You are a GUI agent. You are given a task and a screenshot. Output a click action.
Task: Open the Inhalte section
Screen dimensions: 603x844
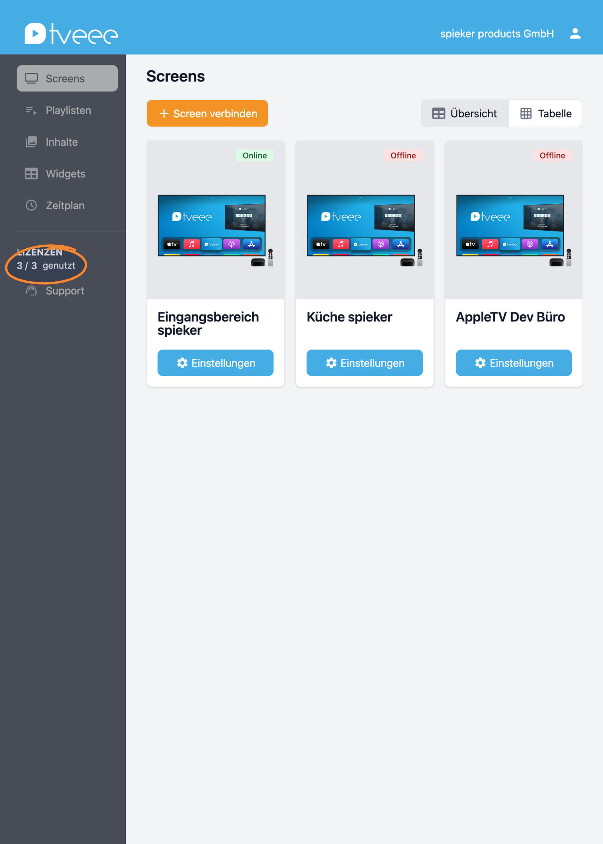click(62, 142)
